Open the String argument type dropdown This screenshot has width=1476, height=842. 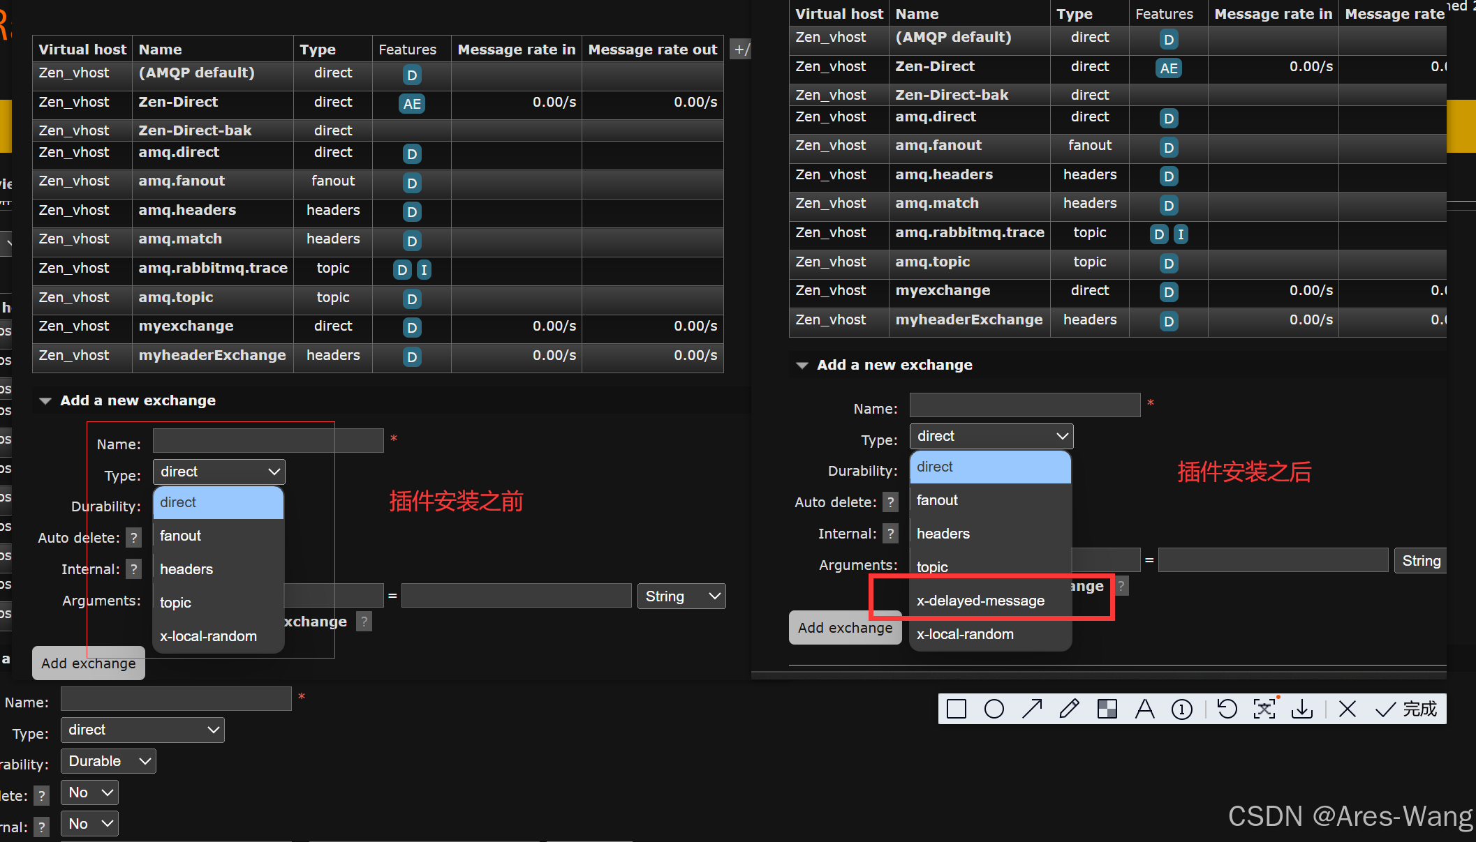point(681,596)
